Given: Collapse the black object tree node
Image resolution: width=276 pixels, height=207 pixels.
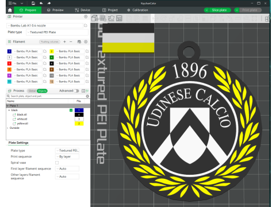Looking at the screenshot, I should coord(9,110).
